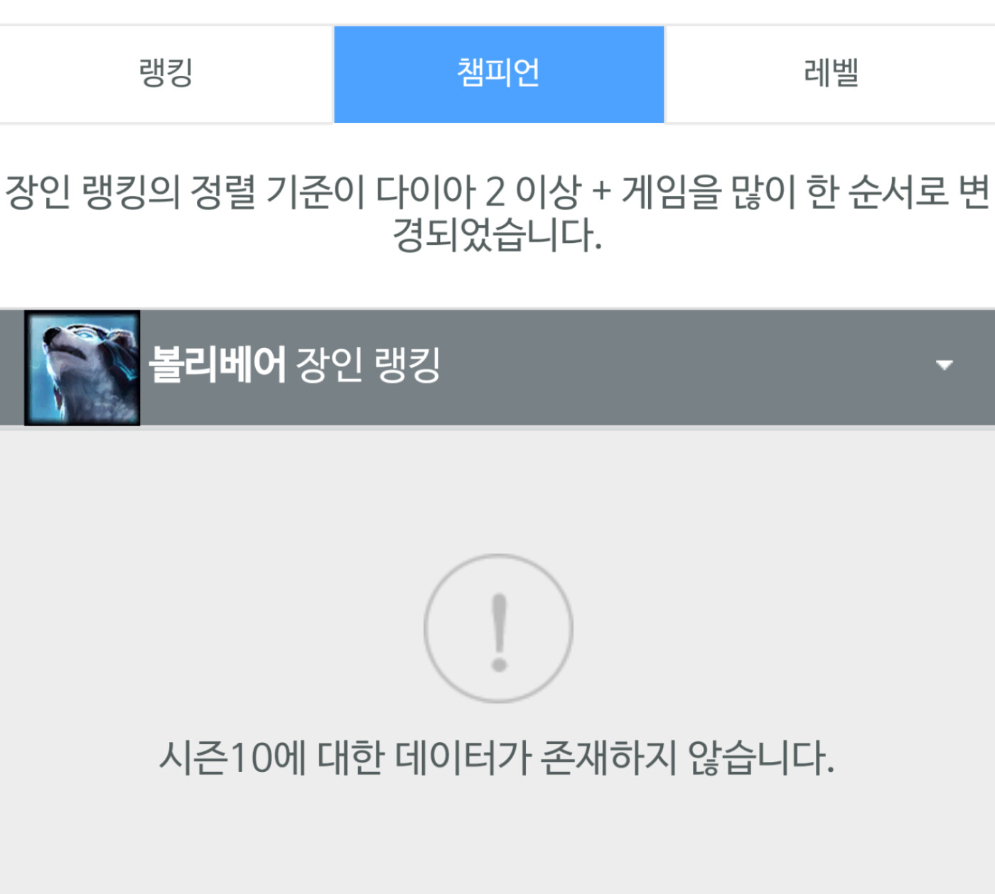
Task: Click the Volibear champion portrait icon
Action: click(82, 368)
